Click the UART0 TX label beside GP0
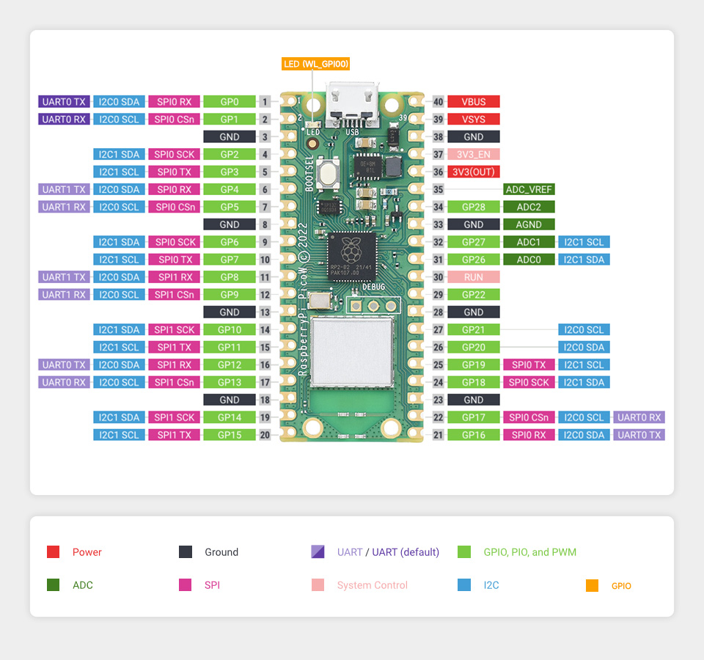The width and height of the screenshot is (704, 660). (x=63, y=101)
